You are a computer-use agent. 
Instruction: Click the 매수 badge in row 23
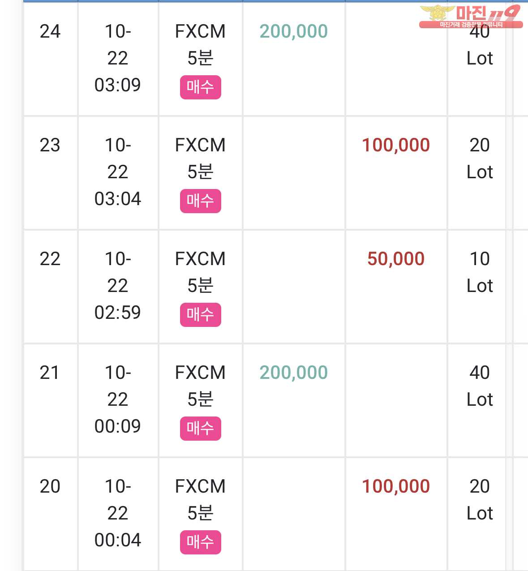point(201,201)
